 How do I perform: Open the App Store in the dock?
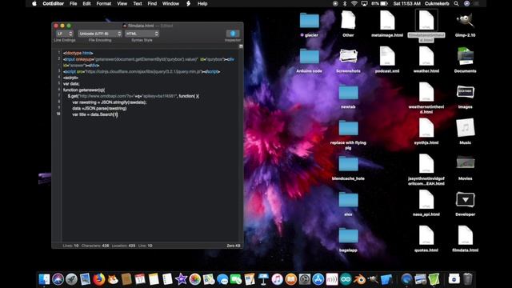pyautogui.click(x=318, y=279)
